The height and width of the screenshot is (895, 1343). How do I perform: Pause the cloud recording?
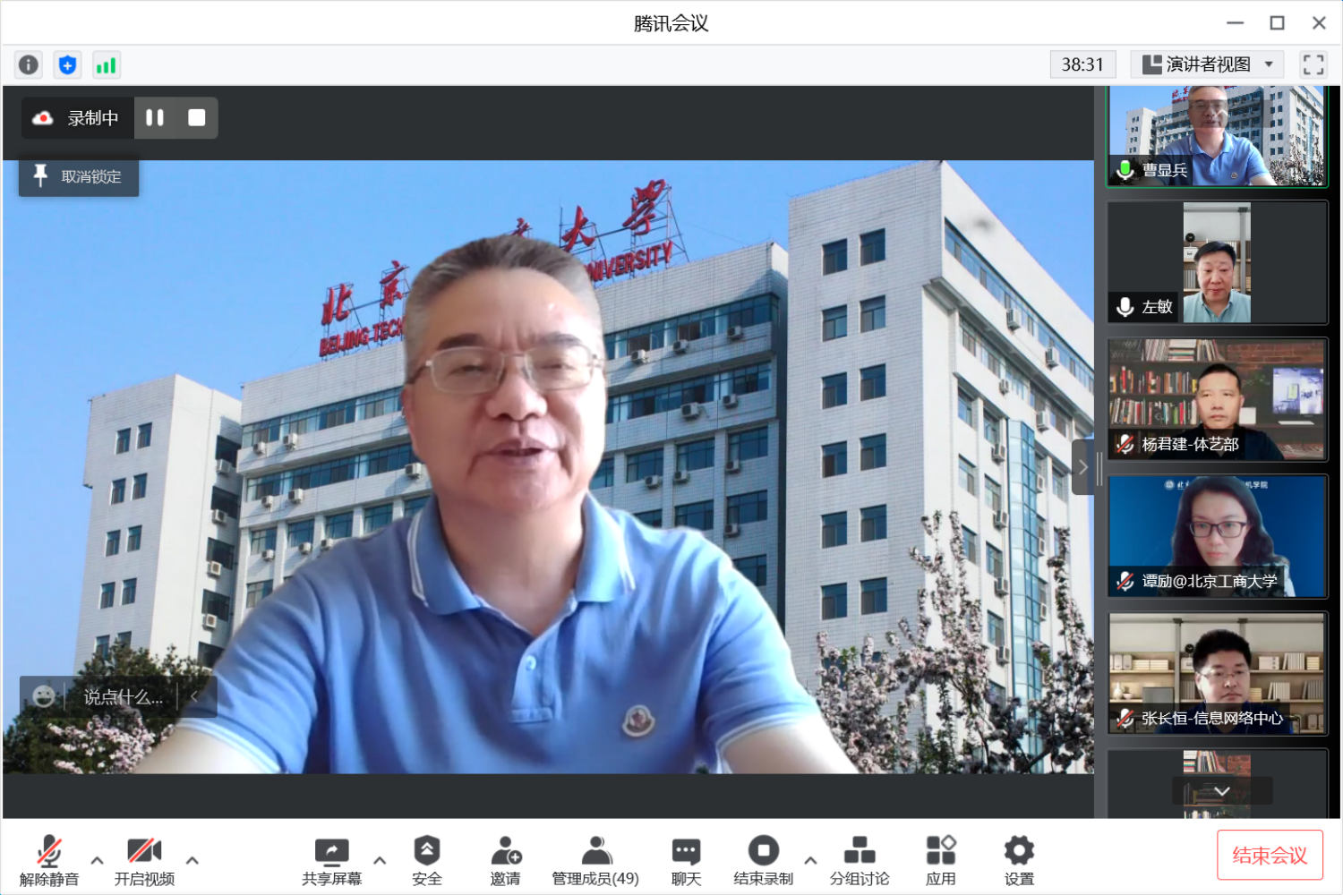pos(155,117)
